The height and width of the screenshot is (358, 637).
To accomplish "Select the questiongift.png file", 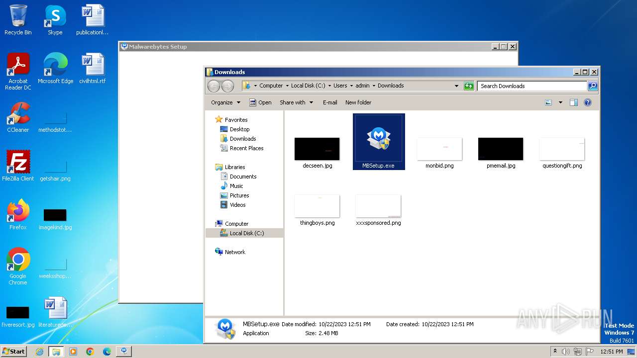I will pos(562,153).
